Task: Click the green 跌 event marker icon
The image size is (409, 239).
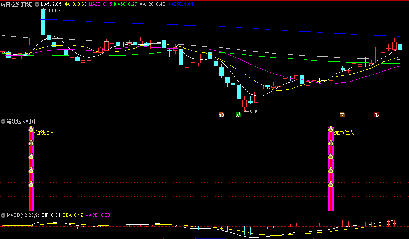Action: click(239, 115)
